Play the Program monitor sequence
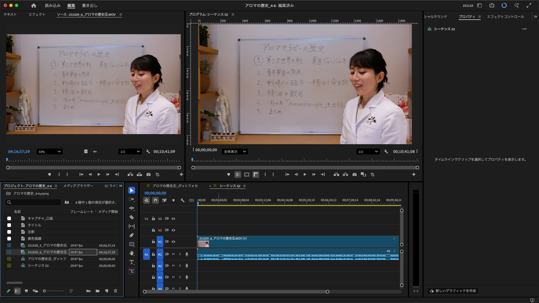 (x=305, y=175)
